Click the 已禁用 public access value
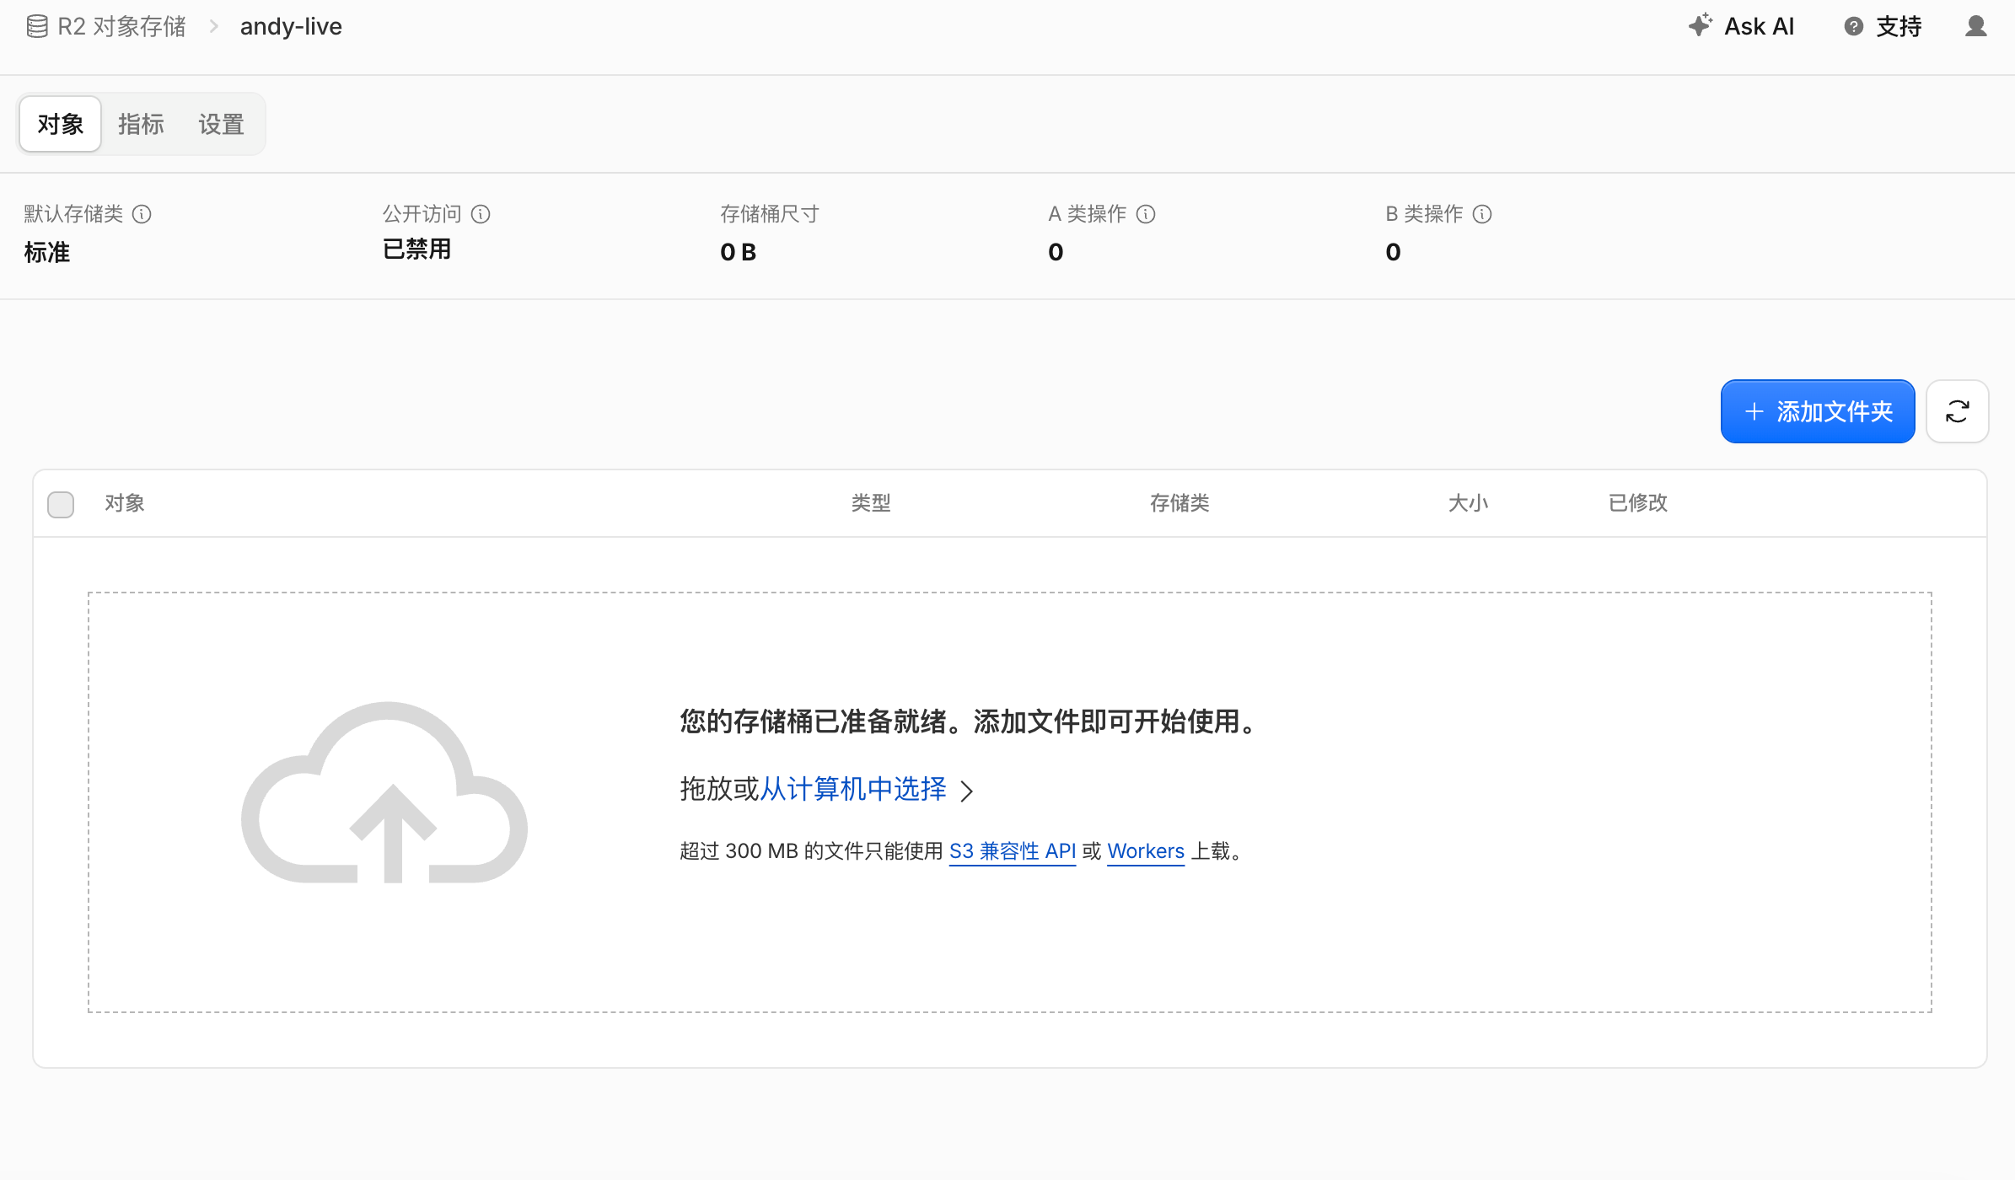Image resolution: width=2015 pixels, height=1180 pixels. (x=417, y=249)
